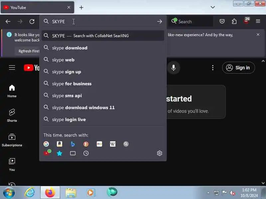Search this time with Amazon
This screenshot has width=266, height=199.
pyautogui.click(x=60, y=144)
